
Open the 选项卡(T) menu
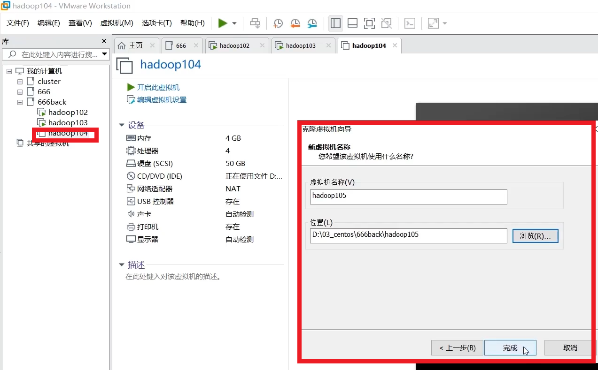pos(157,23)
